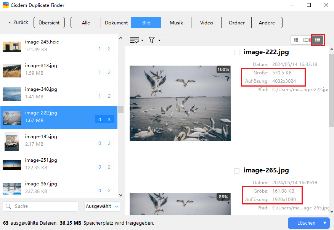Select the list detail view icon
This screenshot has height=230, width=334.
[317, 40]
